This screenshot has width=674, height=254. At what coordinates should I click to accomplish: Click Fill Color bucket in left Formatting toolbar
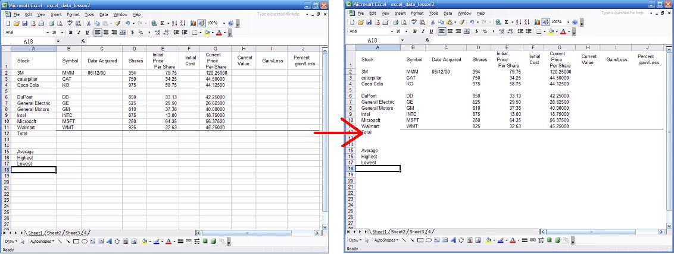[x=207, y=32]
